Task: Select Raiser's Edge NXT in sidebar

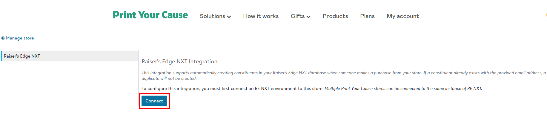Action: tap(22, 56)
